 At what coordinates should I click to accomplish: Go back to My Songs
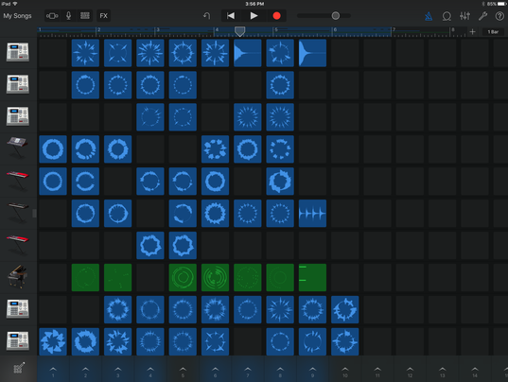coord(17,16)
